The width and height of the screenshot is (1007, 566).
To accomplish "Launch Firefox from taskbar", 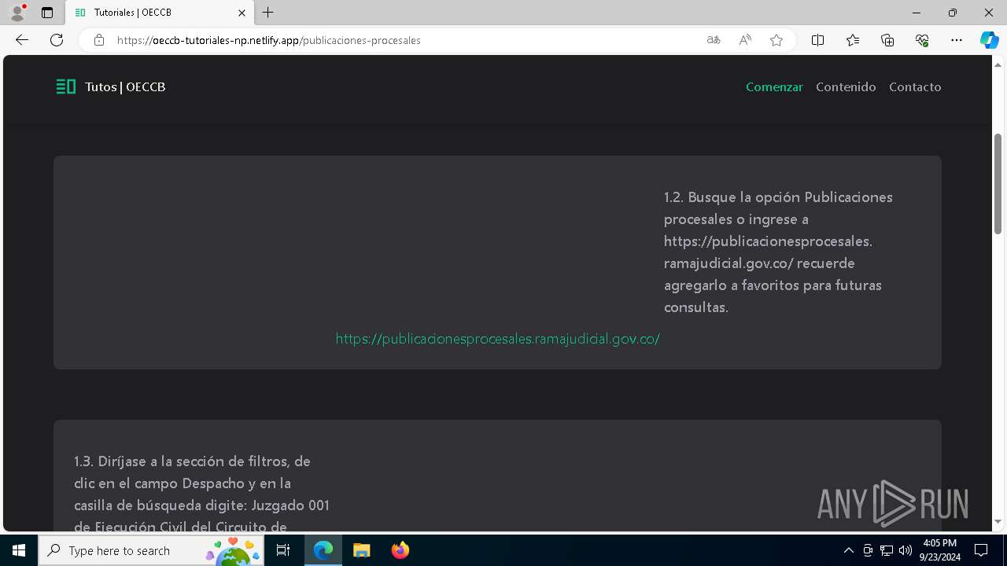I will (400, 550).
